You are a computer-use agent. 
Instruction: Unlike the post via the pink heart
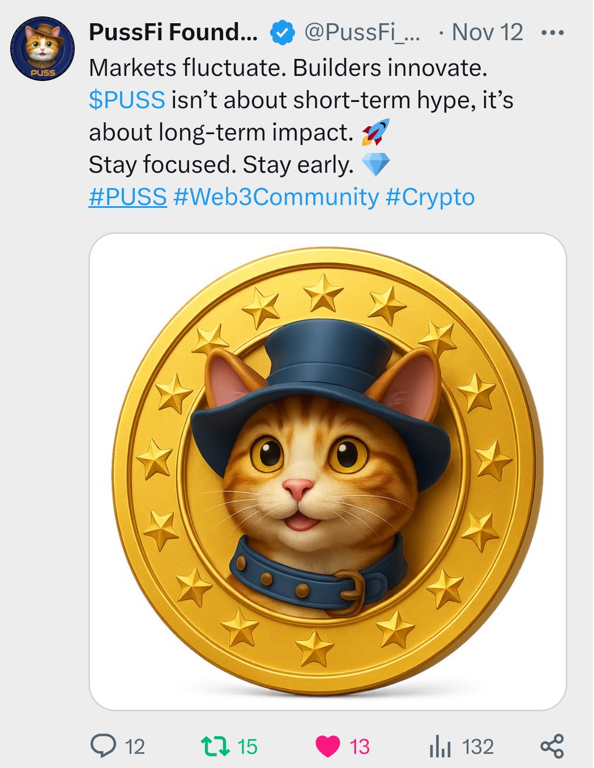pos(328,746)
